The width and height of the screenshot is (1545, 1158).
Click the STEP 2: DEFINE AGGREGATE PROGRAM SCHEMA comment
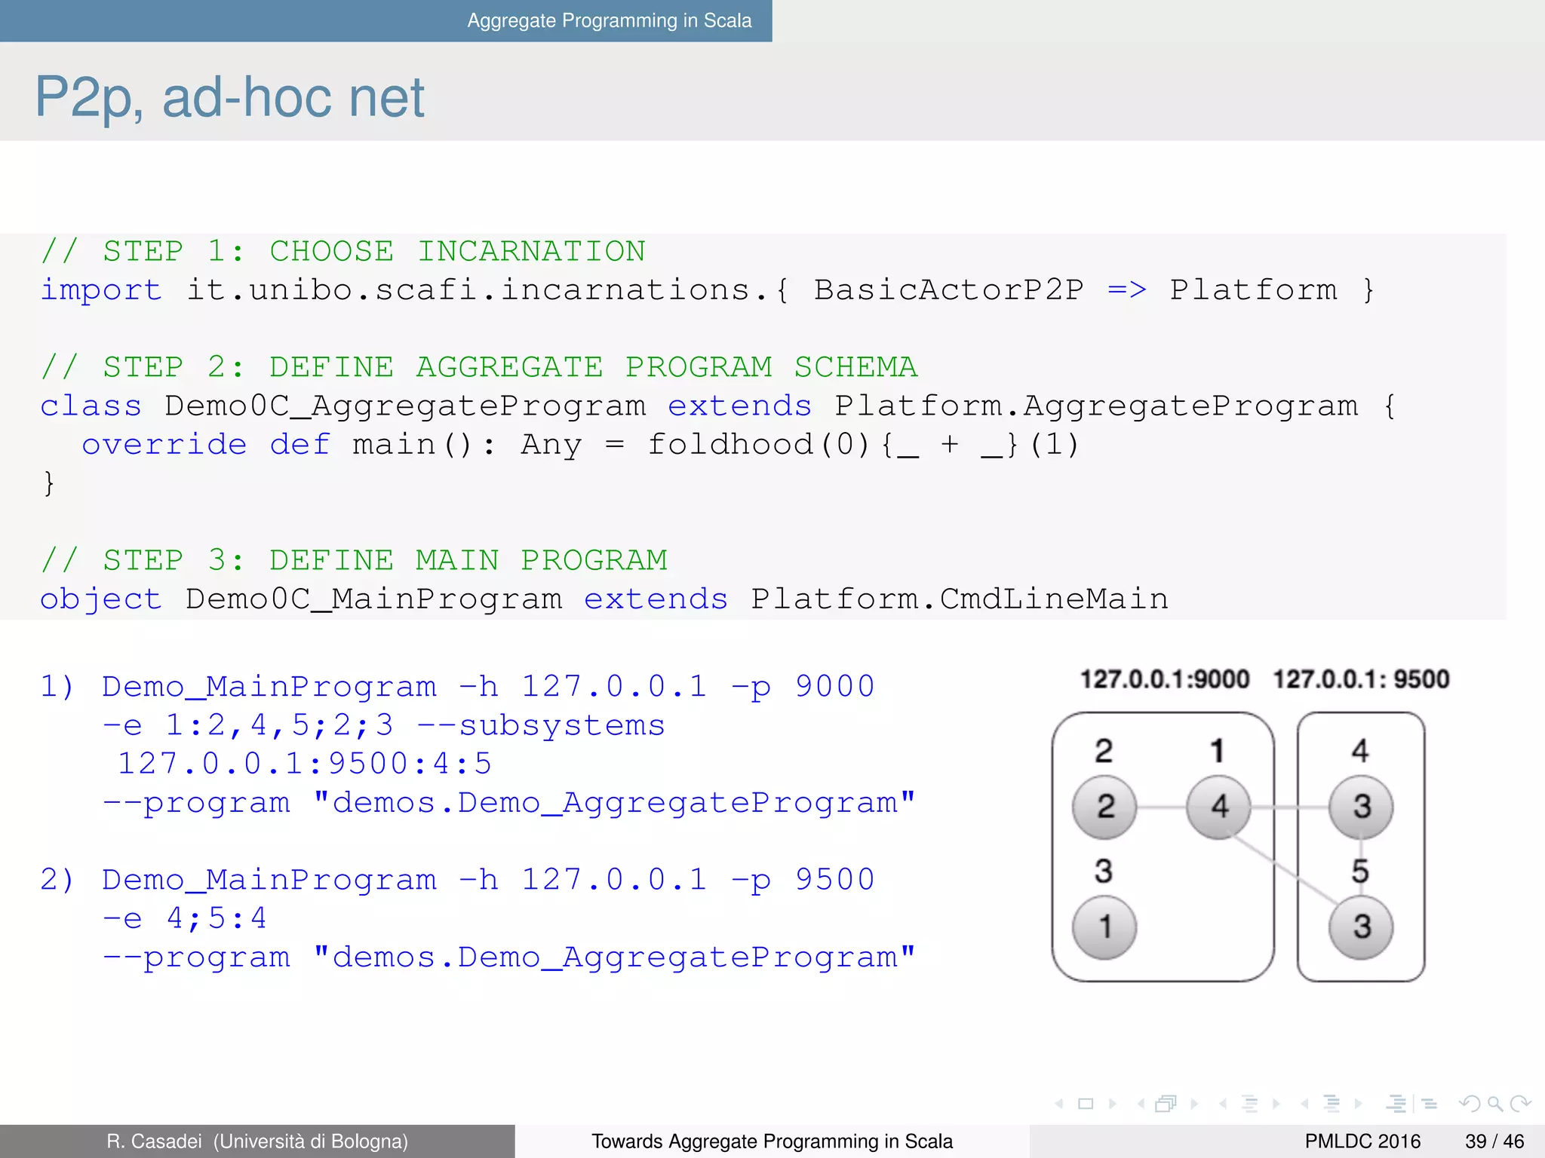(480, 367)
